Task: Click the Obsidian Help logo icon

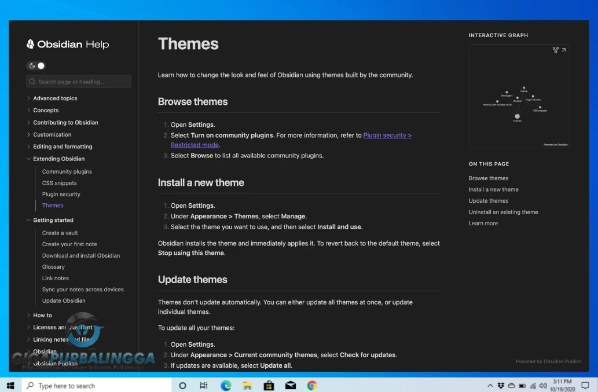Action: [31, 44]
